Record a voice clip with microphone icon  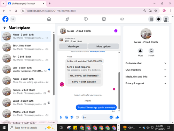point(61,117)
